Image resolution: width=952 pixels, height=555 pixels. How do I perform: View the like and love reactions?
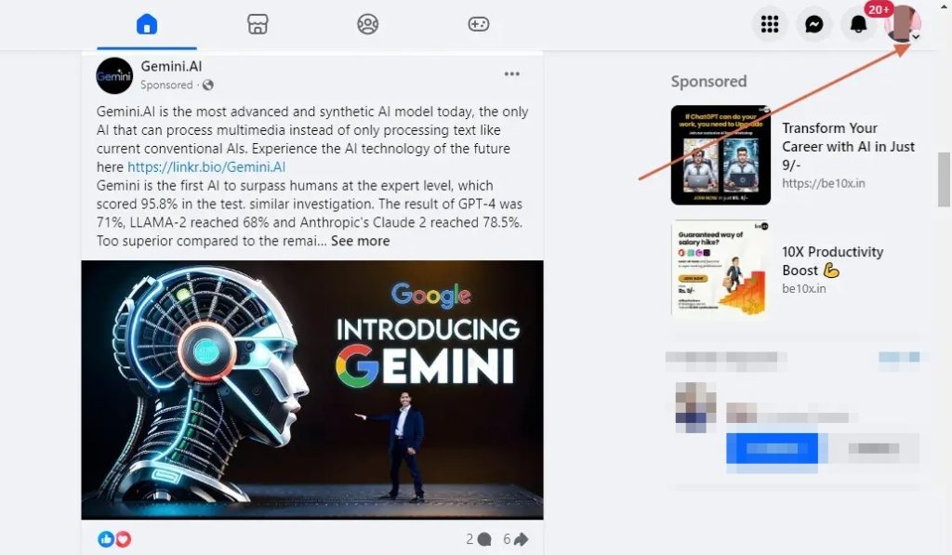pos(114,538)
